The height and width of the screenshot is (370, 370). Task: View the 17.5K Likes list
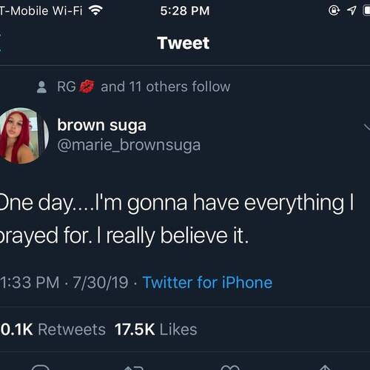coord(156,329)
